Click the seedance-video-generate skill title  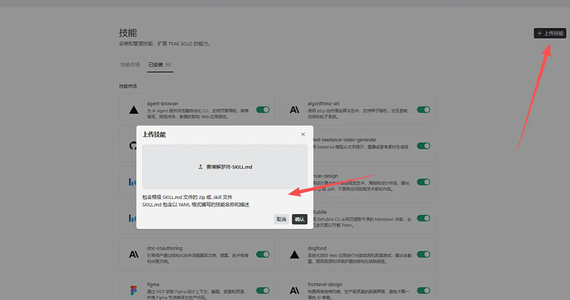coord(344,140)
